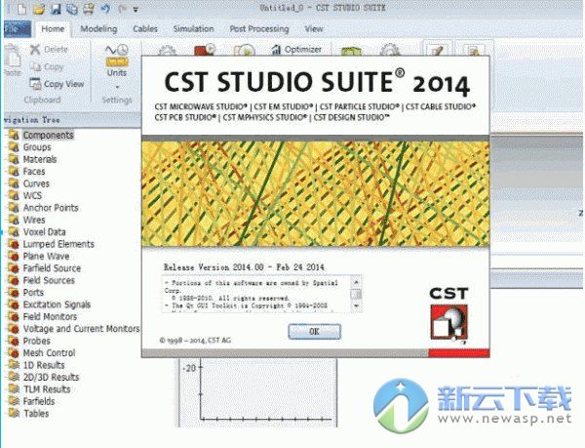Switch to the Home ribbon tab
Image resolution: width=585 pixels, height=448 pixels.
tap(53, 29)
